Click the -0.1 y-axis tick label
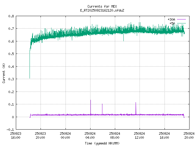The image size is (195, 146). pyautogui.click(x=10, y=130)
